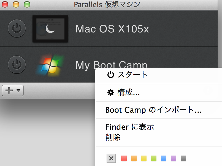The height and width of the screenshot is (166, 222).
Task: Apply the orange color label
Action: click(x=134, y=158)
